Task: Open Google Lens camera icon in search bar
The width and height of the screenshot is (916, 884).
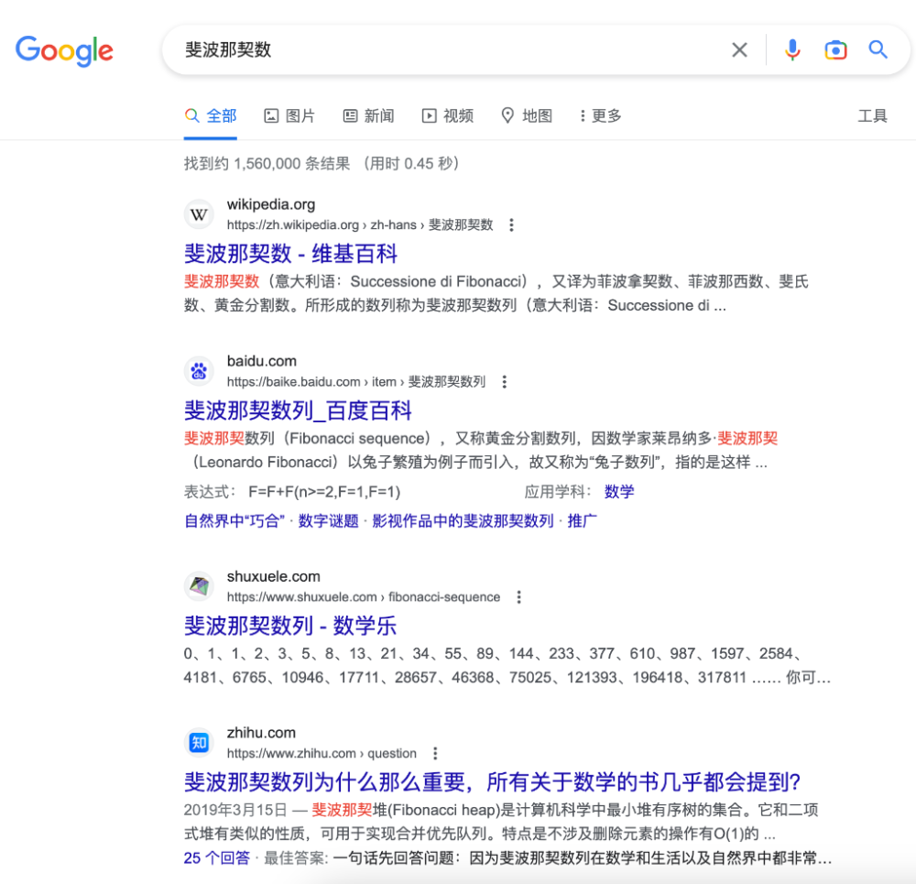Action: pyautogui.click(x=835, y=49)
